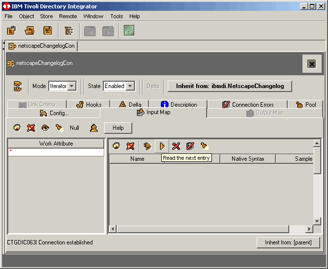Screen dimensions: 328x269
Task: Click the red X close connection icon
Action: pos(176,146)
